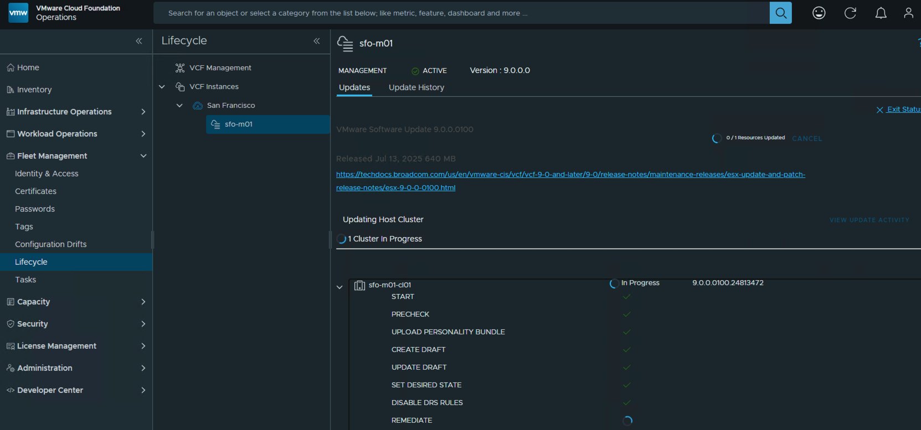Collapse the main navigation sidebar
Viewport: 921px width, 430px height.
click(139, 41)
